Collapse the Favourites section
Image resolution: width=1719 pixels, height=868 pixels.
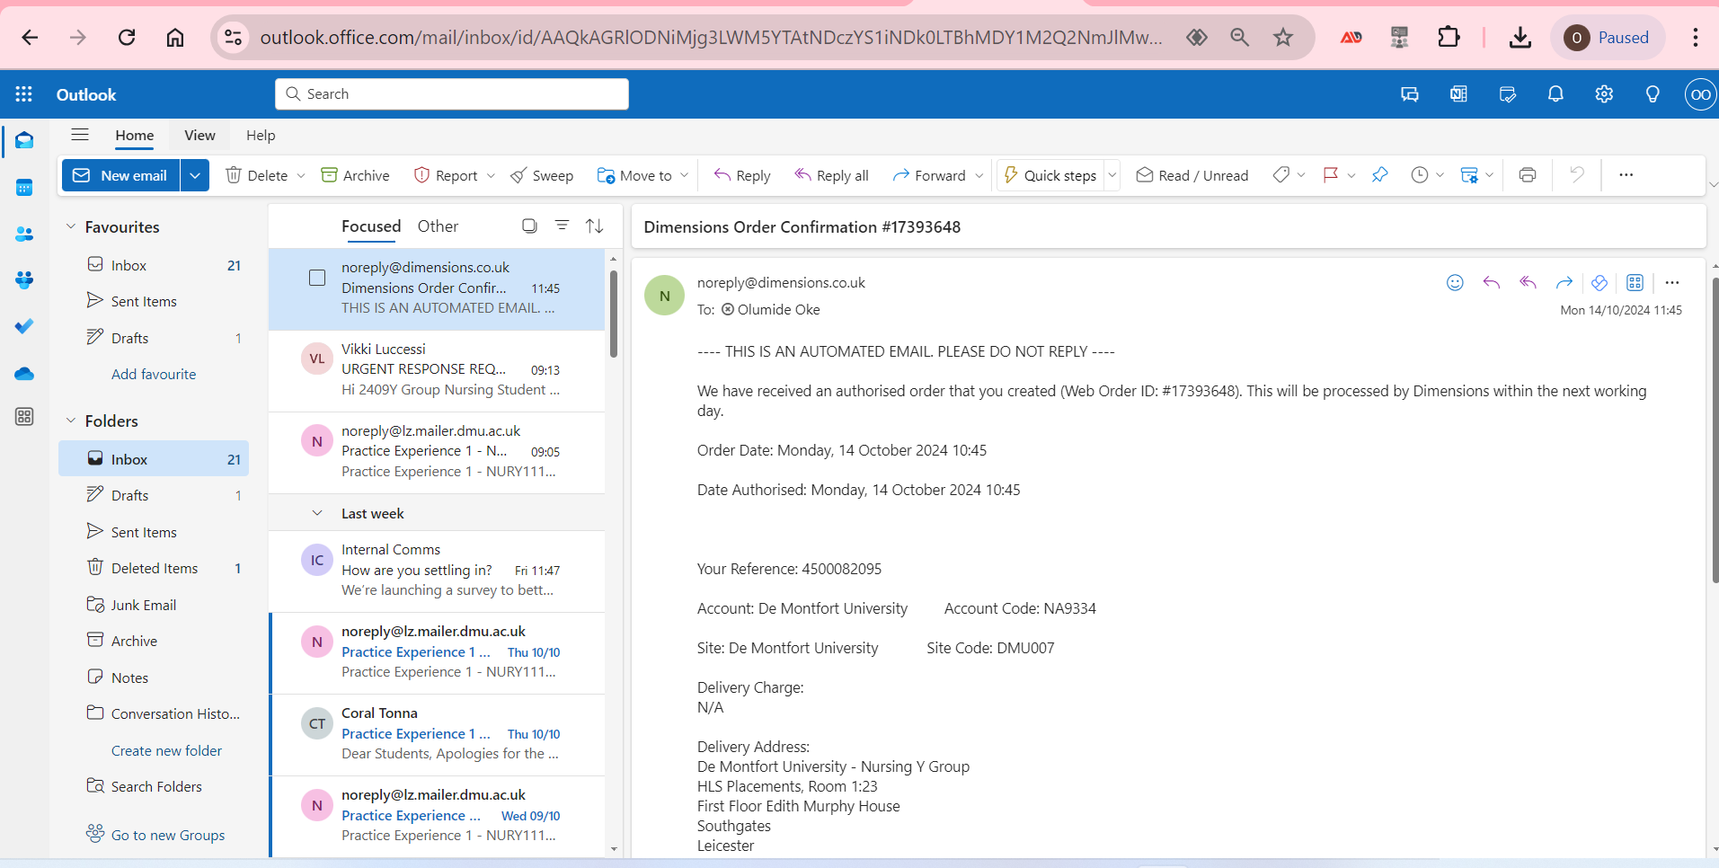(71, 227)
